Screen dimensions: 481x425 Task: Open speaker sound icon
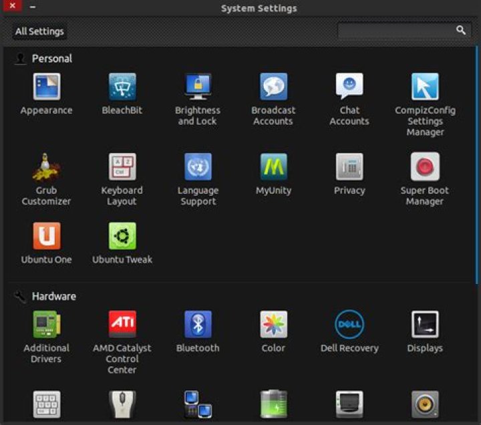[x=425, y=404]
